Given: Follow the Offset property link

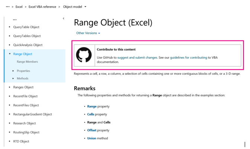Looking at the screenshot, I should [x=92, y=130].
